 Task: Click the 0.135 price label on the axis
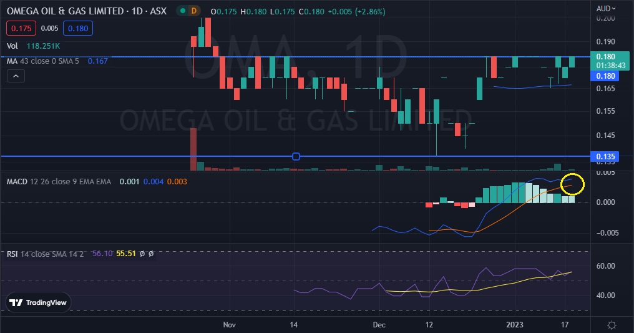click(605, 157)
